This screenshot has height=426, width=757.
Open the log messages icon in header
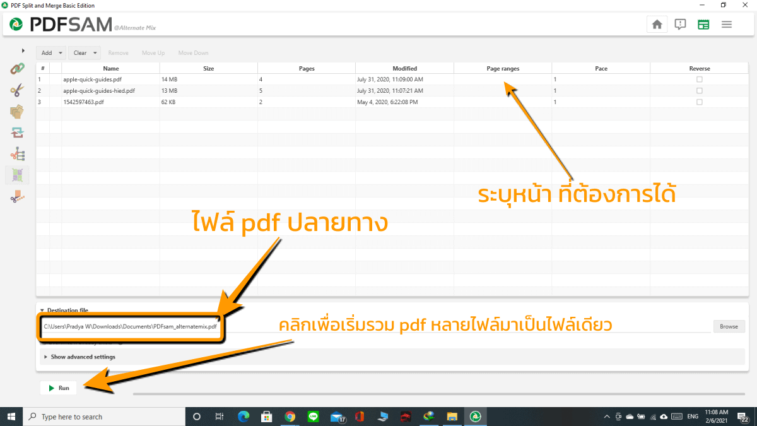tap(680, 25)
